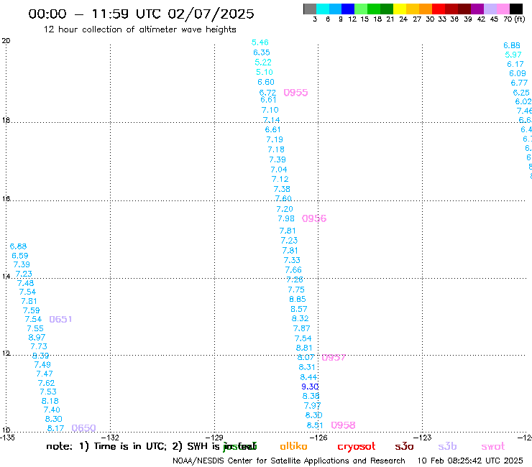Select the cyan wave height 5.22
The width and height of the screenshot is (532, 467).
[x=263, y=62]
